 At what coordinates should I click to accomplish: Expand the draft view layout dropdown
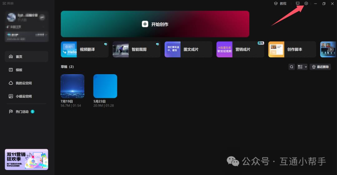point(302,67)
